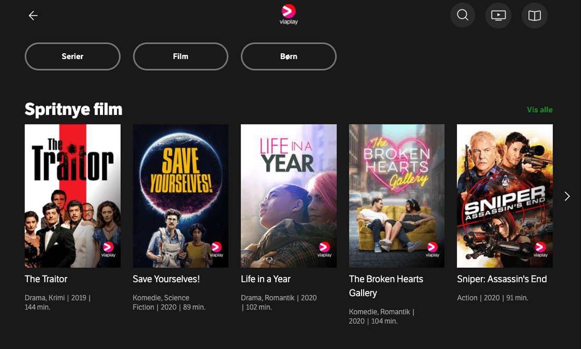The width and height of the screenshot is (581, 349).
Task: Click the back arrow icon
Action: pos(33,16)
